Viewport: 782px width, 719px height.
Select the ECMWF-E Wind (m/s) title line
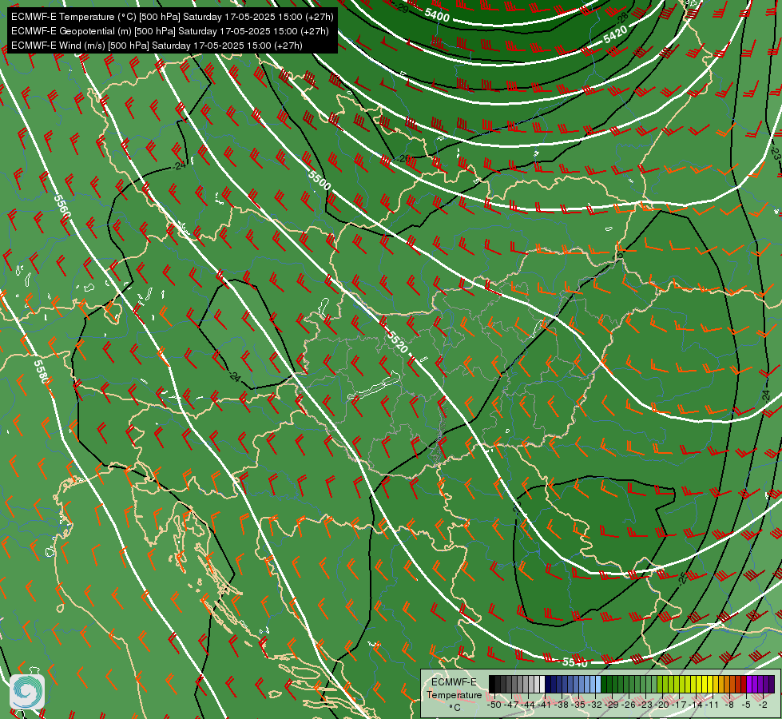coord(157,46)
